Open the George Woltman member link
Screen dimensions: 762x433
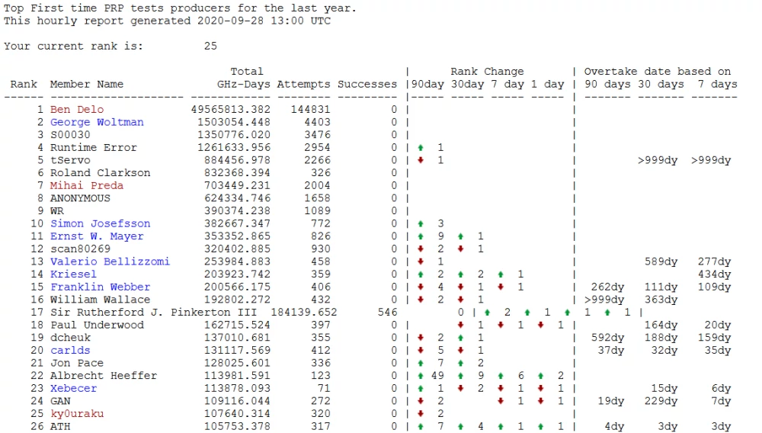click(x=97, y=122)
